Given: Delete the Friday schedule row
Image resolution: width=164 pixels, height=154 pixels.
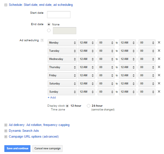Looking at the screenshot, I should 159,75.
